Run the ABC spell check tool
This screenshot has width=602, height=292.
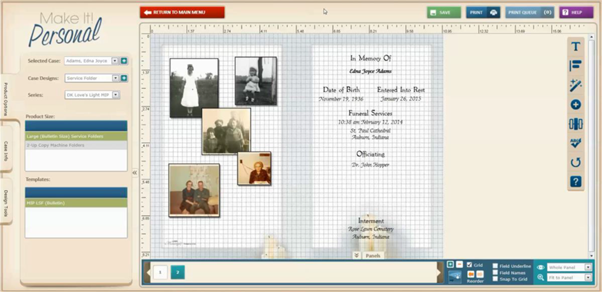click(x=575, y=143)
